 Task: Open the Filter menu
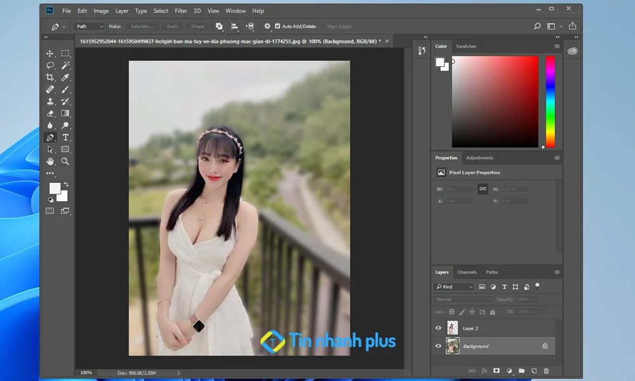[x=181, y=11]
